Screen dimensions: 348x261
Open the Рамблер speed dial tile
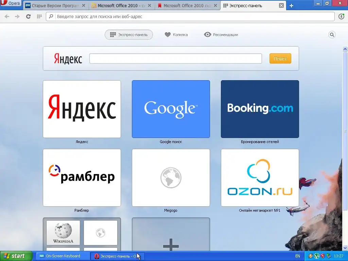click(82, 177)
